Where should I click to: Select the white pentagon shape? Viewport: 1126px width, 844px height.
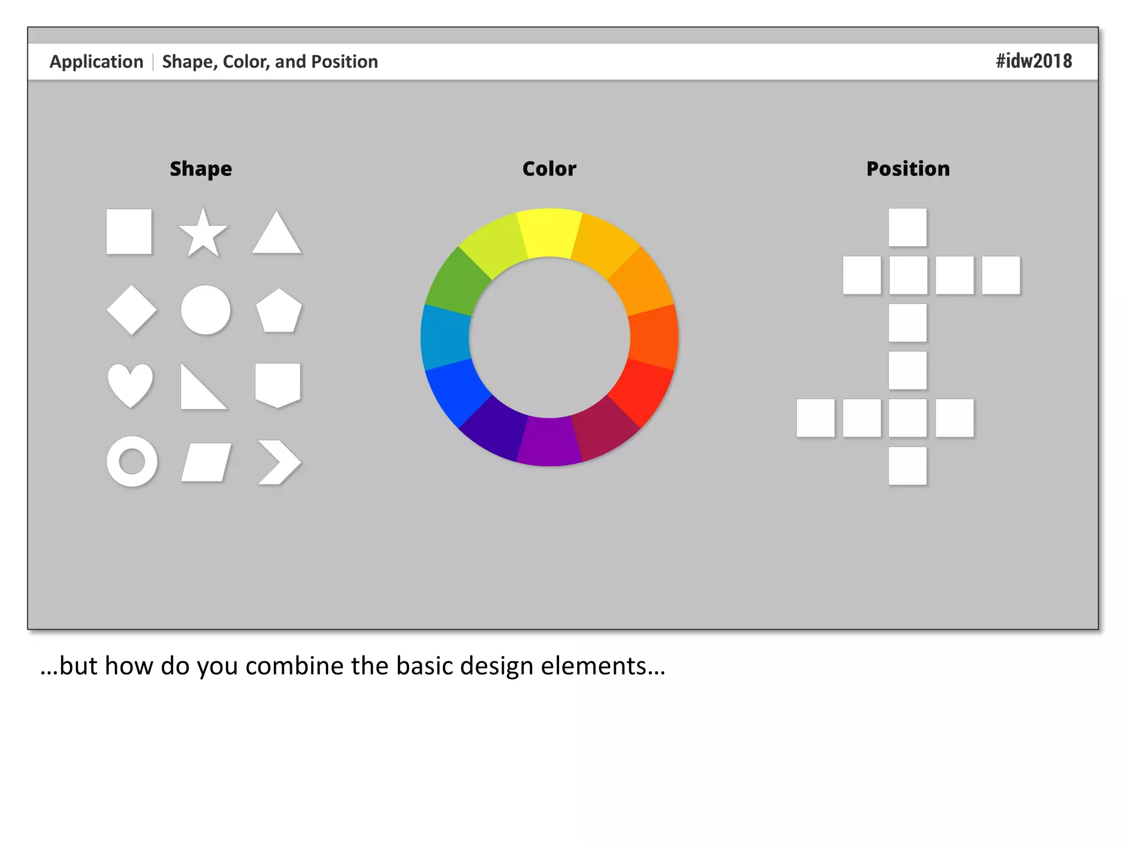click(279, 310)
